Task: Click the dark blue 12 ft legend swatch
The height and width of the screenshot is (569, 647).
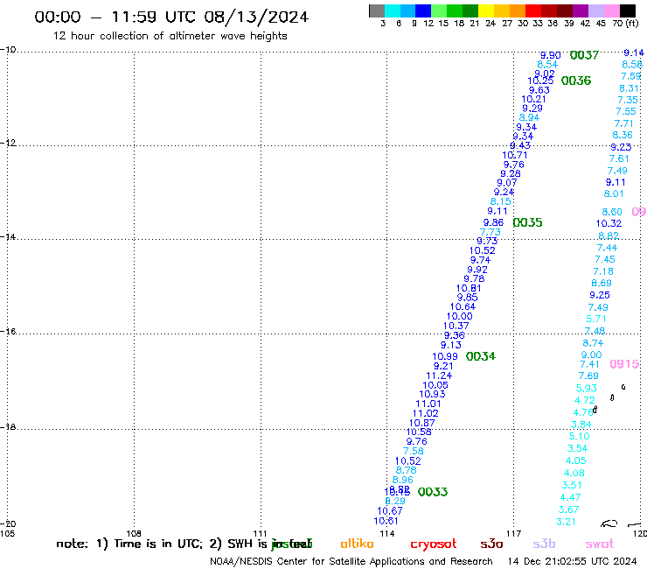Action: [x=423, y=11]
